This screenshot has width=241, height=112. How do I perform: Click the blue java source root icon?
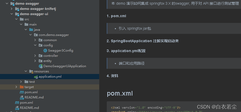click(31, 29)
